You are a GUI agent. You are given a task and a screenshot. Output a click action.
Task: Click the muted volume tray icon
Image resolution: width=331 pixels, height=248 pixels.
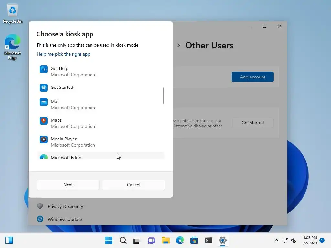294,240
